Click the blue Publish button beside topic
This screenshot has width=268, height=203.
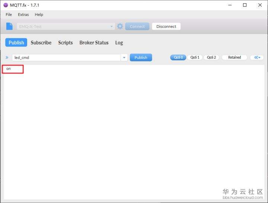[141, 58]
